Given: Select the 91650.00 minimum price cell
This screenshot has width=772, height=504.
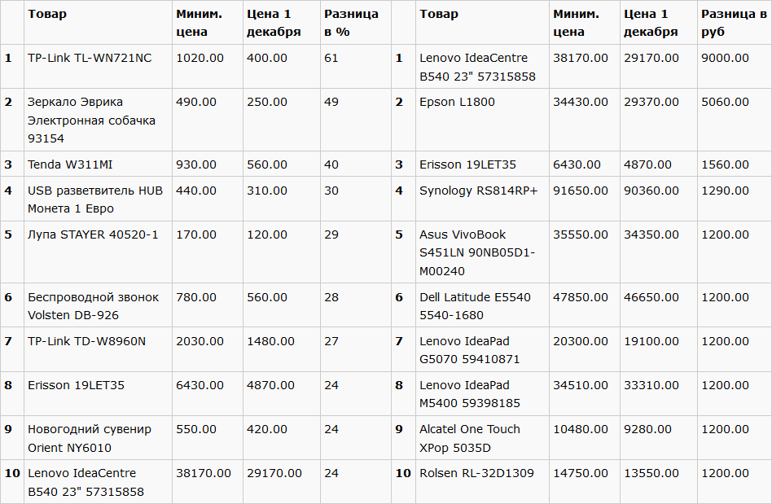Looking at the screenshot, I should 580,191.
